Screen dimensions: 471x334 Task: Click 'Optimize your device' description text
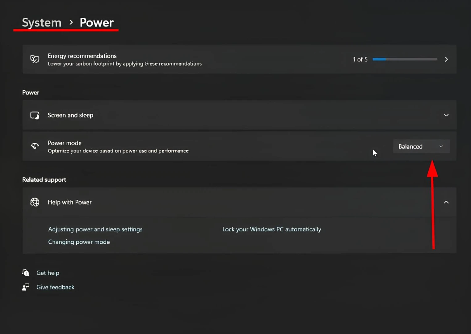[118, 151]
